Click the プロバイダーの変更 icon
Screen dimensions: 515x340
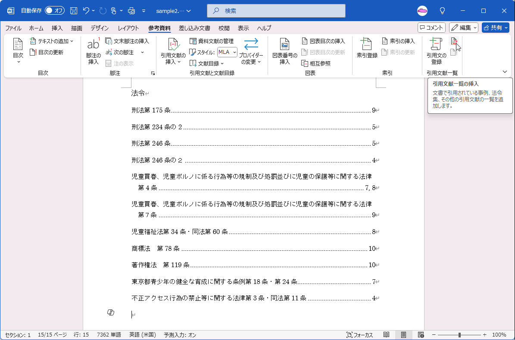251,50
